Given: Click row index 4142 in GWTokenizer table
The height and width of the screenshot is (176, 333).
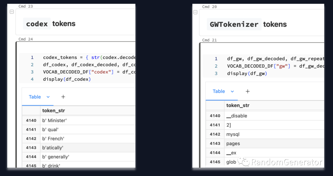Looking at the screenshot, I should tap(215, 134).
